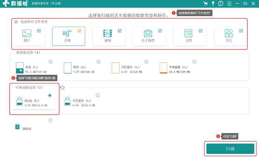The width and height of the screenshot is (259, 158).
Task: Refresh the removable drives list
Action: point(63,87)
